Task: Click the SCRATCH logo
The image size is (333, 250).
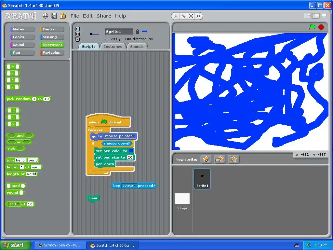Action: pyautogui.click(x=21, y=16)
